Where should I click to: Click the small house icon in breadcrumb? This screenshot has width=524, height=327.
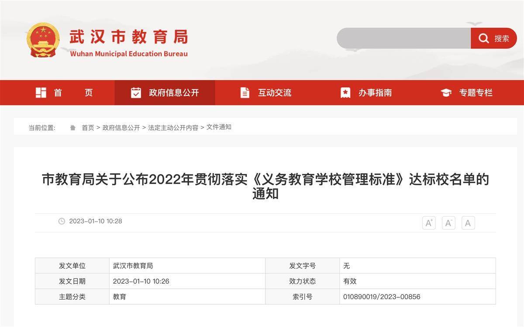(73, 128)
